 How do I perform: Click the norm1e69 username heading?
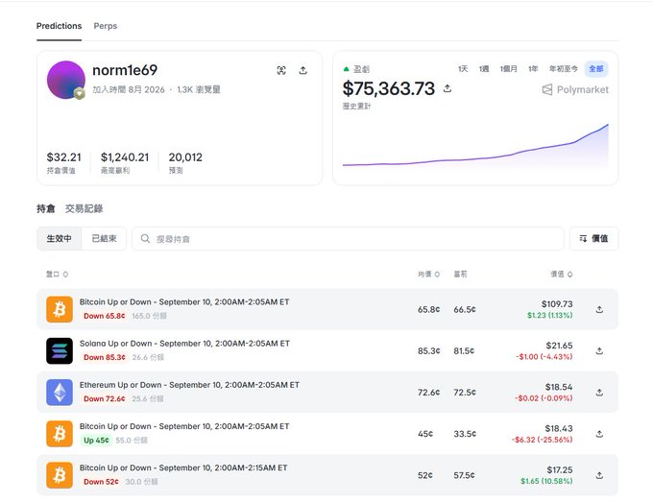[125, 70]
